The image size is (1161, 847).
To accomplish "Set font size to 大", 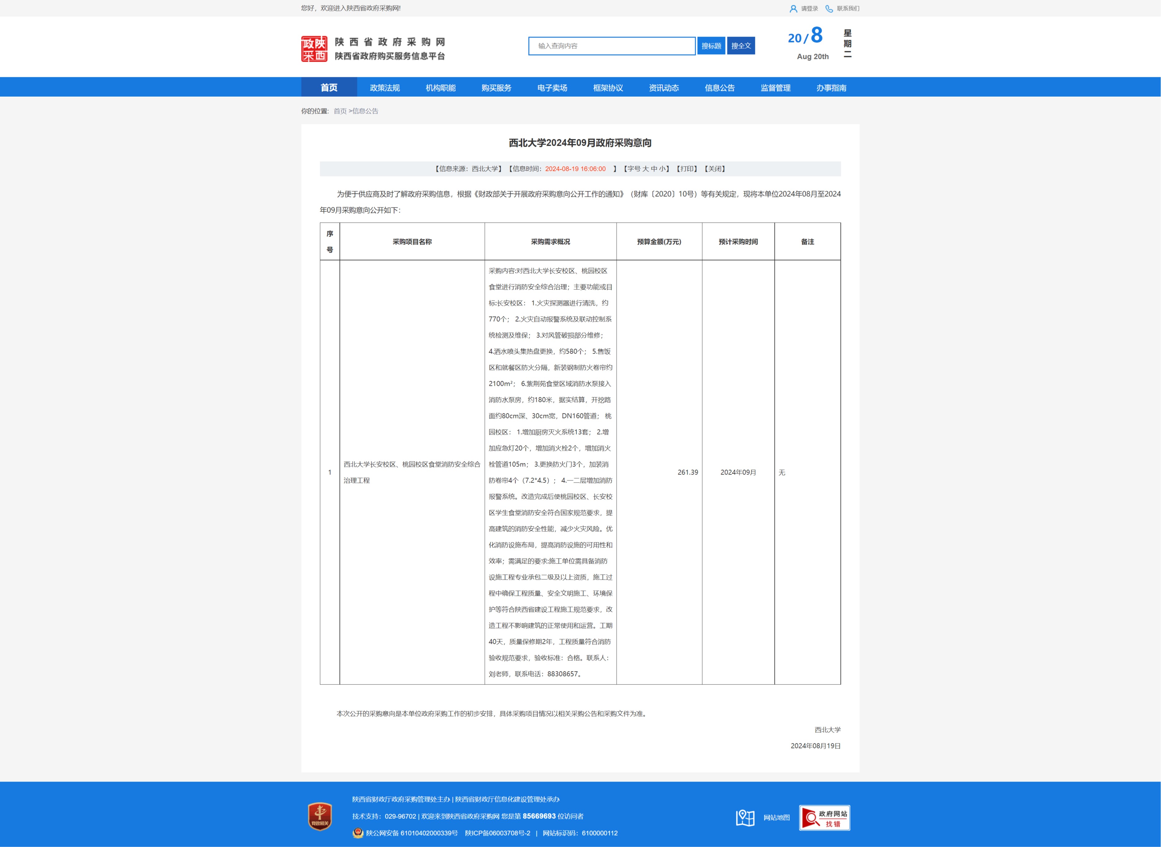I will [645, 169].
